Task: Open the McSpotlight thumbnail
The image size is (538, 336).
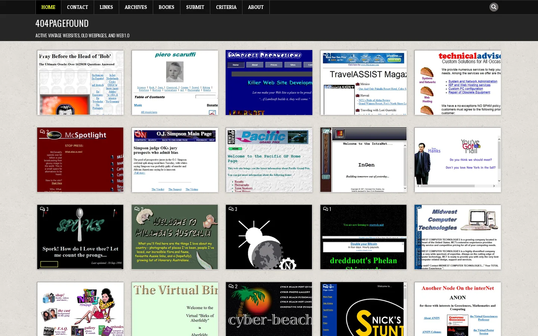Action: coord(80,160)
